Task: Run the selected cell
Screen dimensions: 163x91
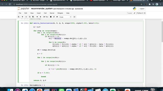Action: [46, 17]
